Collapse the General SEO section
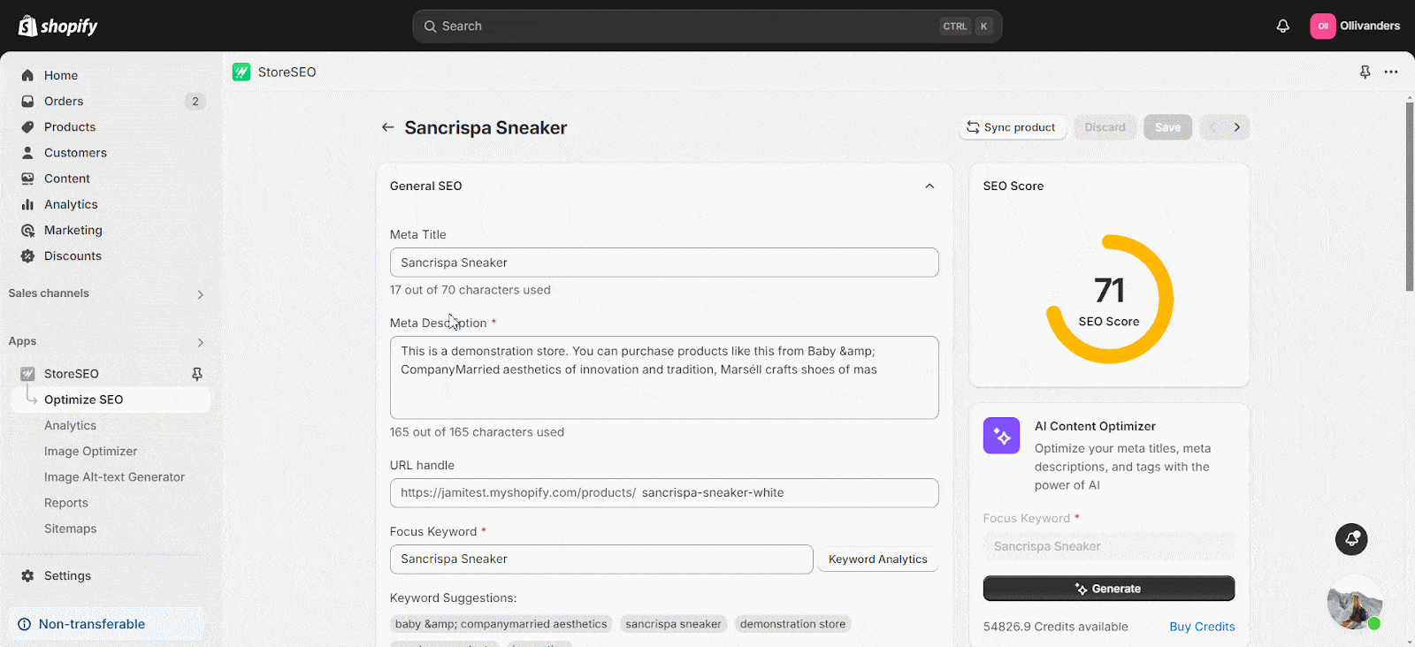1415x647 pixels. coord(929,186)
